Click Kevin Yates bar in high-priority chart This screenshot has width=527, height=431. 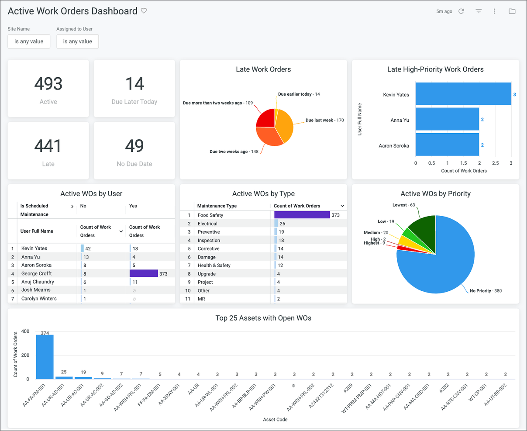click(463, 94)
